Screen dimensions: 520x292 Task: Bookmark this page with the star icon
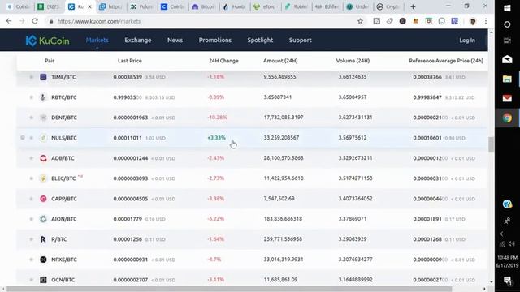click(x=360, y=21)
